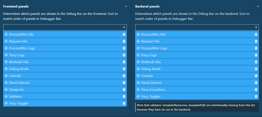Collapse the Frontend panels section
Viewport: 262px width, 117px height.
[126, 6]
